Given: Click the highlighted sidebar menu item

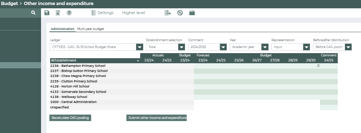Looking at the screenshot, I should pos(20,65).
